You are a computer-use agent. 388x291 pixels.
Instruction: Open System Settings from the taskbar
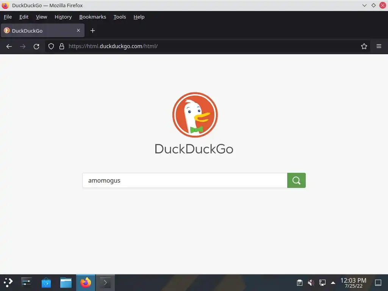[26, 283]
